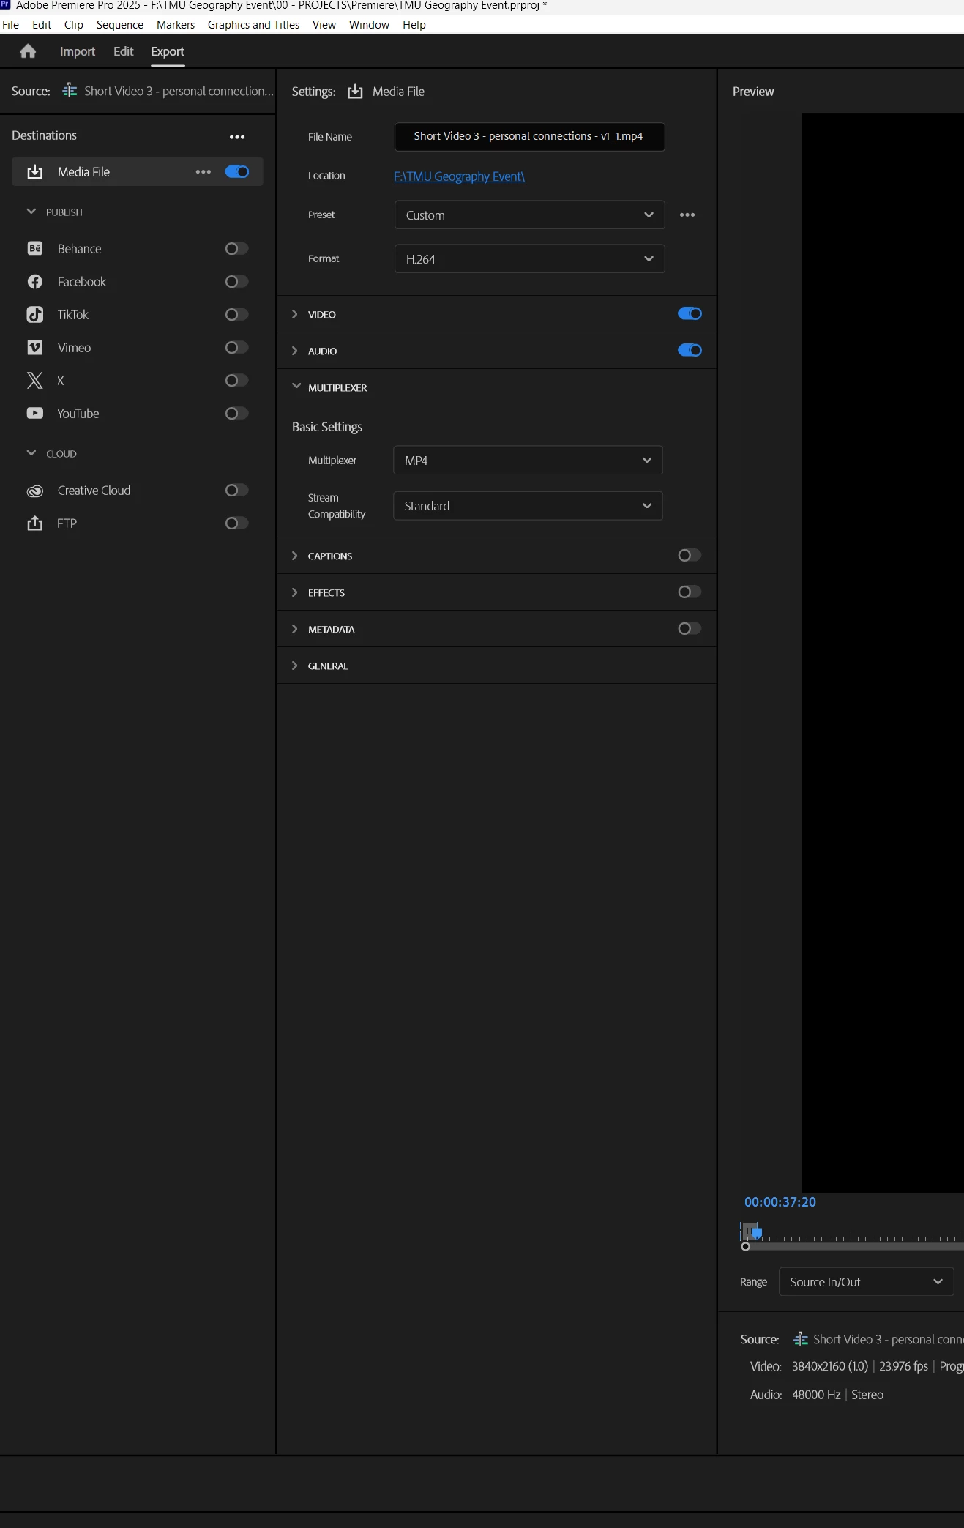Open the Help menu
The height and width of the screenshot is (1528, 964).
pos(414,24)
